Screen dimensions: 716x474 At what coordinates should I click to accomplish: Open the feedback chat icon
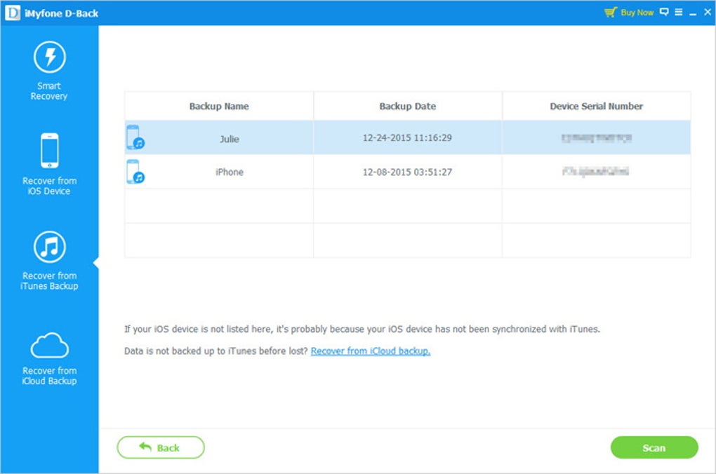pyautogui.click(x=664, y=12)
